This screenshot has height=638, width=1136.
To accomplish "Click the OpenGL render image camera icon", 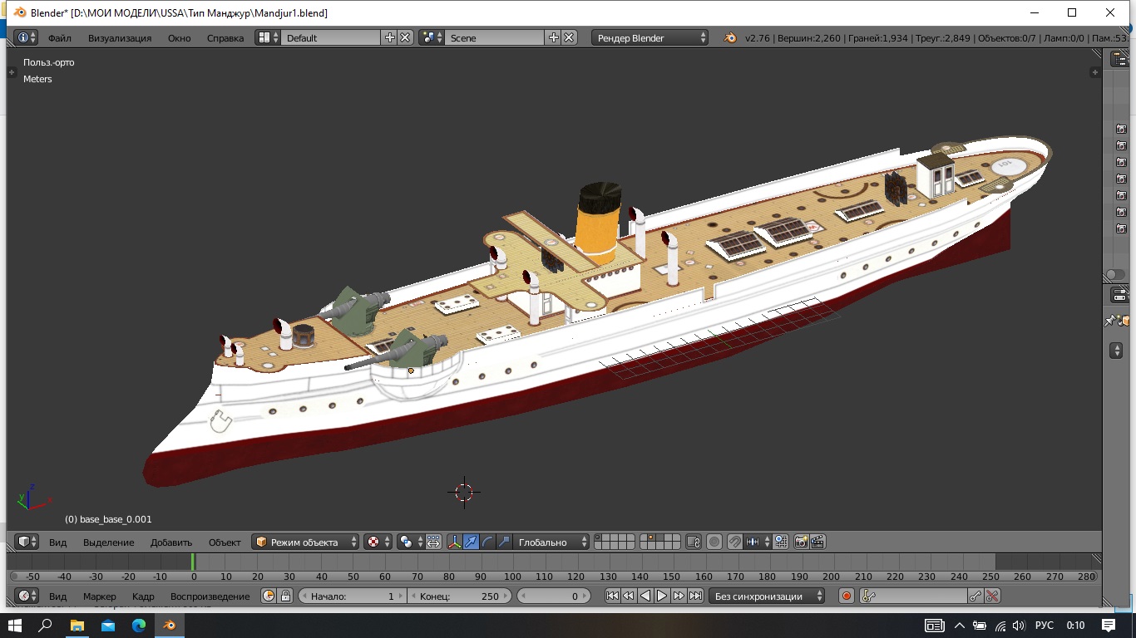I will click(802, 542).
